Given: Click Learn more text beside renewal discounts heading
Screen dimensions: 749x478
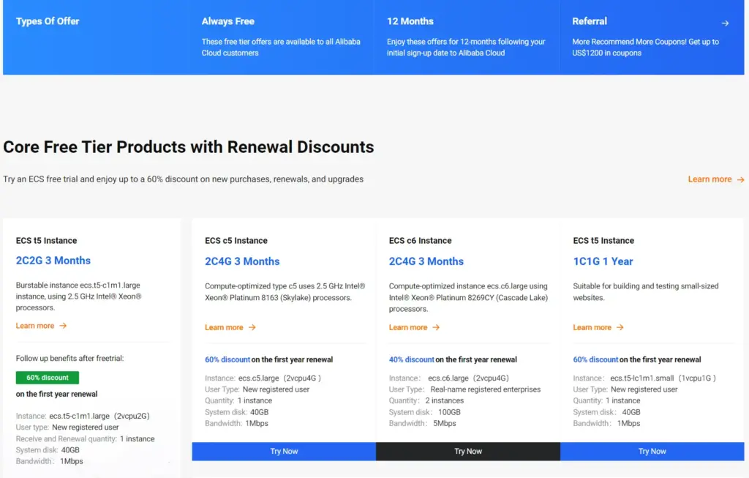Looking at the screenshot, I should [x=710, y=179].
